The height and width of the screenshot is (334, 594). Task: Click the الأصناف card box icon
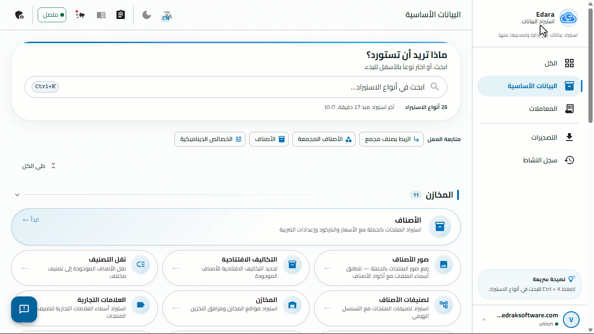point(440,226)
